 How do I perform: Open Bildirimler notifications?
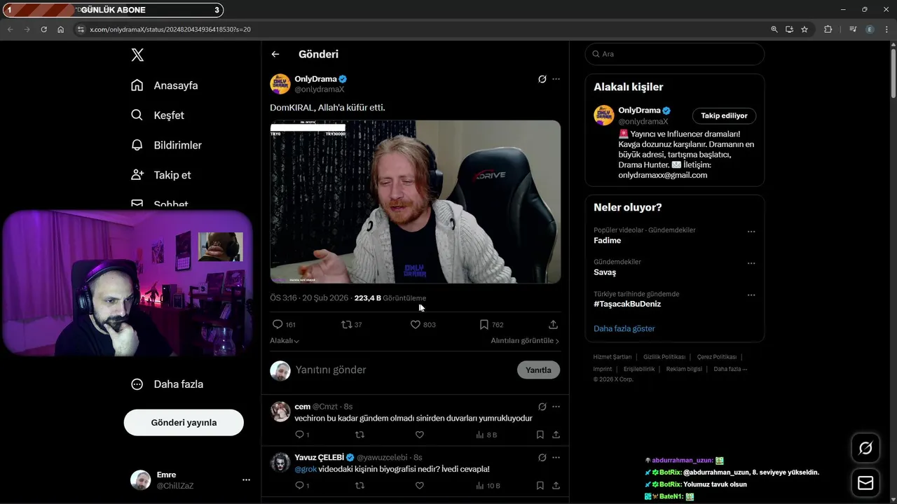[x=166, y=145]
